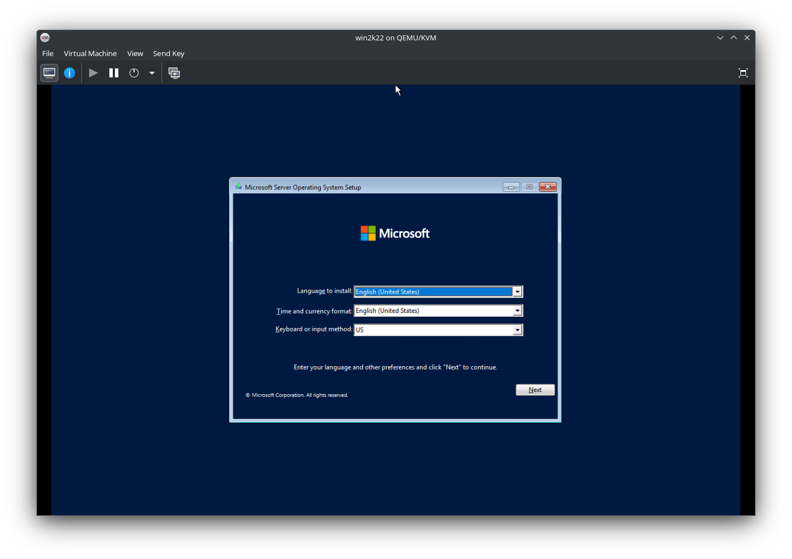Viewport: 792px width, 559px height.
Task: Click the Microsoft logo in the setup window
Action: coord(394,233)
